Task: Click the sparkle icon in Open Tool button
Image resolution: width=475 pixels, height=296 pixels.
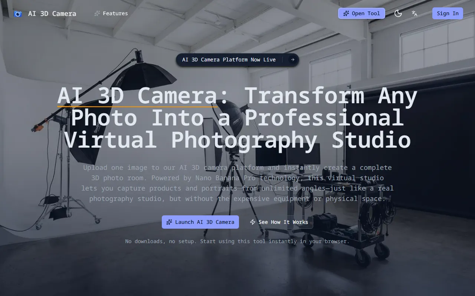Action: (x=346, y=13)
